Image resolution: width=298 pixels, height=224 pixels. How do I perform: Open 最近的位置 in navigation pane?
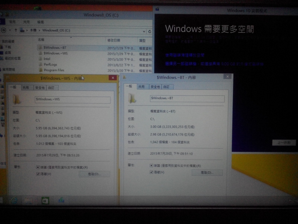click(x=12, y=58)
